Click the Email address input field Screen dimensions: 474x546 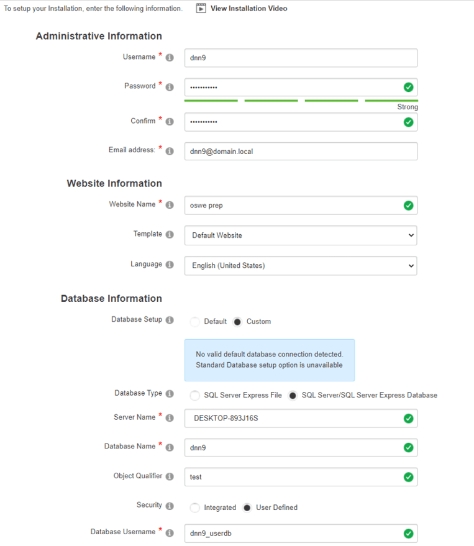301,151
